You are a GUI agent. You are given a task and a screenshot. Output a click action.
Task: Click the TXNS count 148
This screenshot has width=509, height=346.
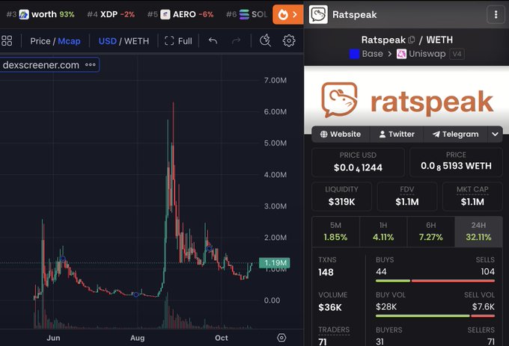326,272
